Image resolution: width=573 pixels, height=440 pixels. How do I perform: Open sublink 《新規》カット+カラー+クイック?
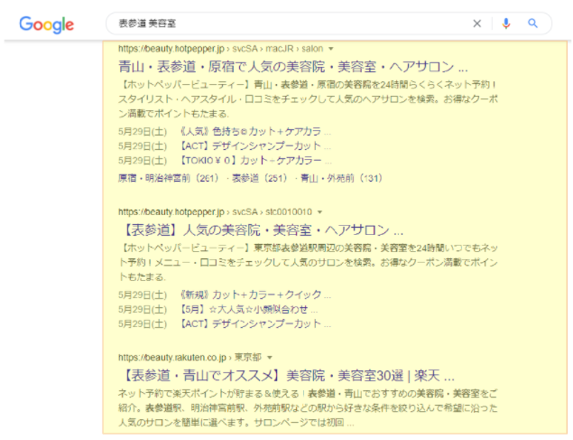pos(255,295)
